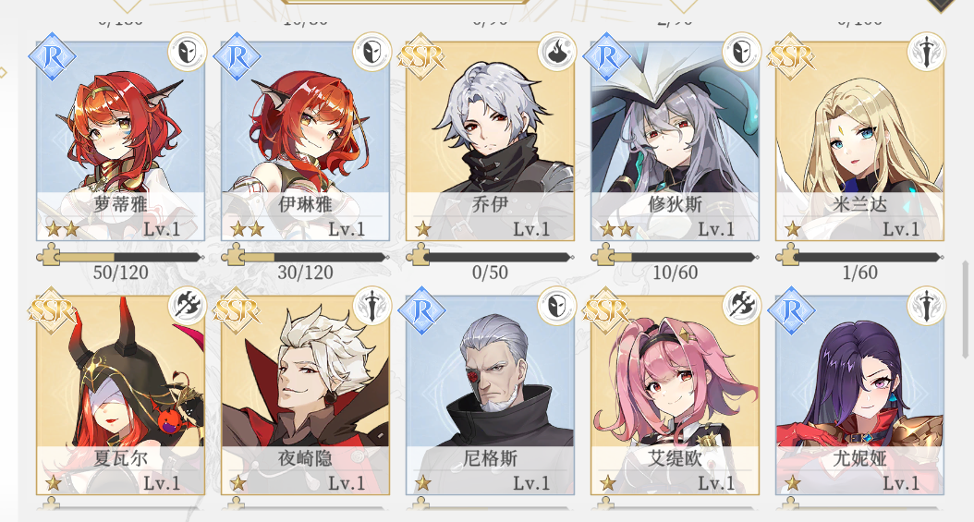Click the 夏瓦尔 name label
Screen dimensions: 974x522
120,458
